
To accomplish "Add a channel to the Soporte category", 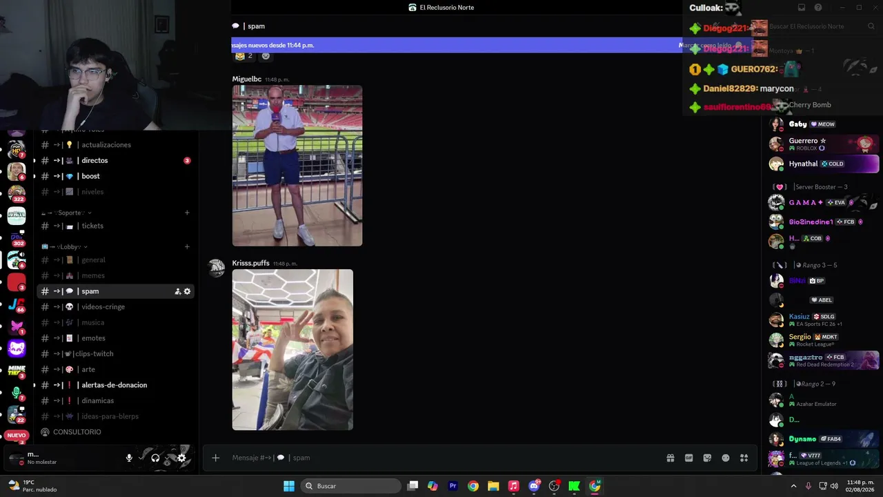I will point(187,213).
